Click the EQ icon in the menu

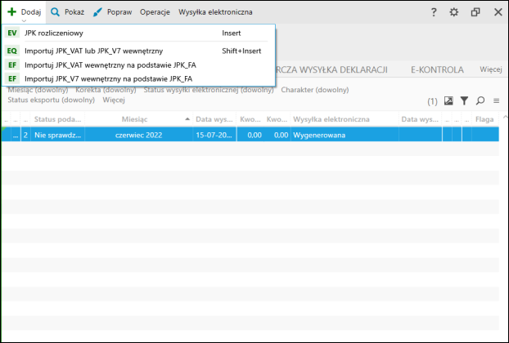[12, 51]
